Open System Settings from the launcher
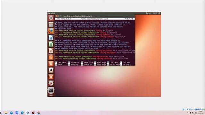The width and height of the screenshot is (205, 115). [51, 83]
